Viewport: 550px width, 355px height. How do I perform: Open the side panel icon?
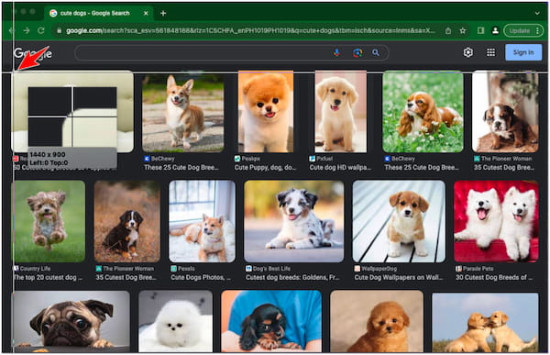pyautogui.click(x=480, y=31)
